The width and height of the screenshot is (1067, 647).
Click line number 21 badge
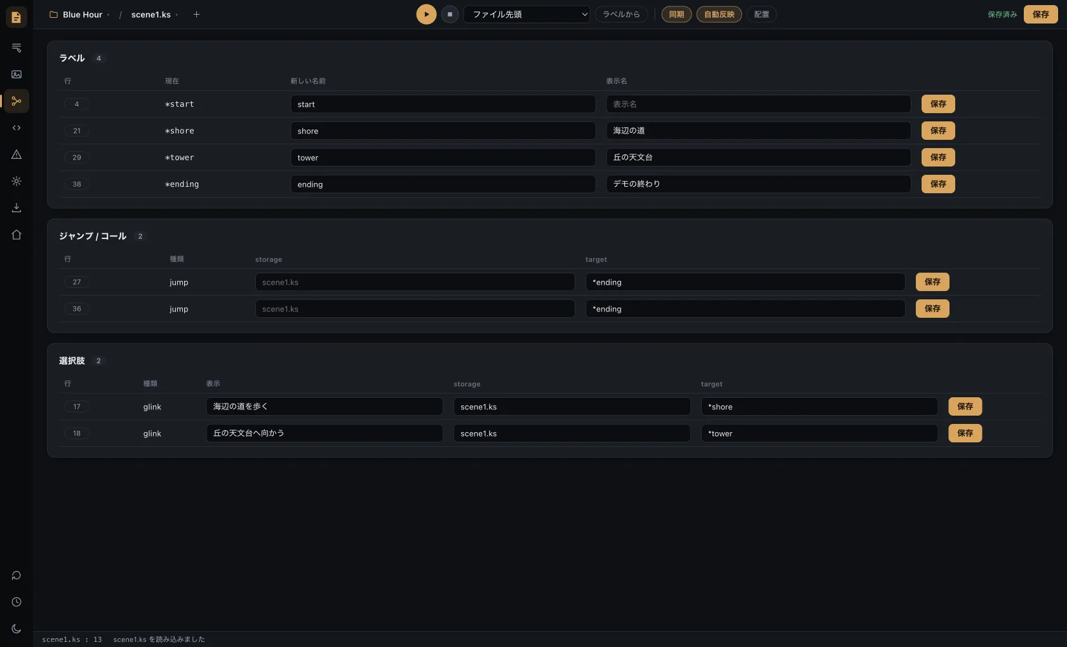pos(77,130)
